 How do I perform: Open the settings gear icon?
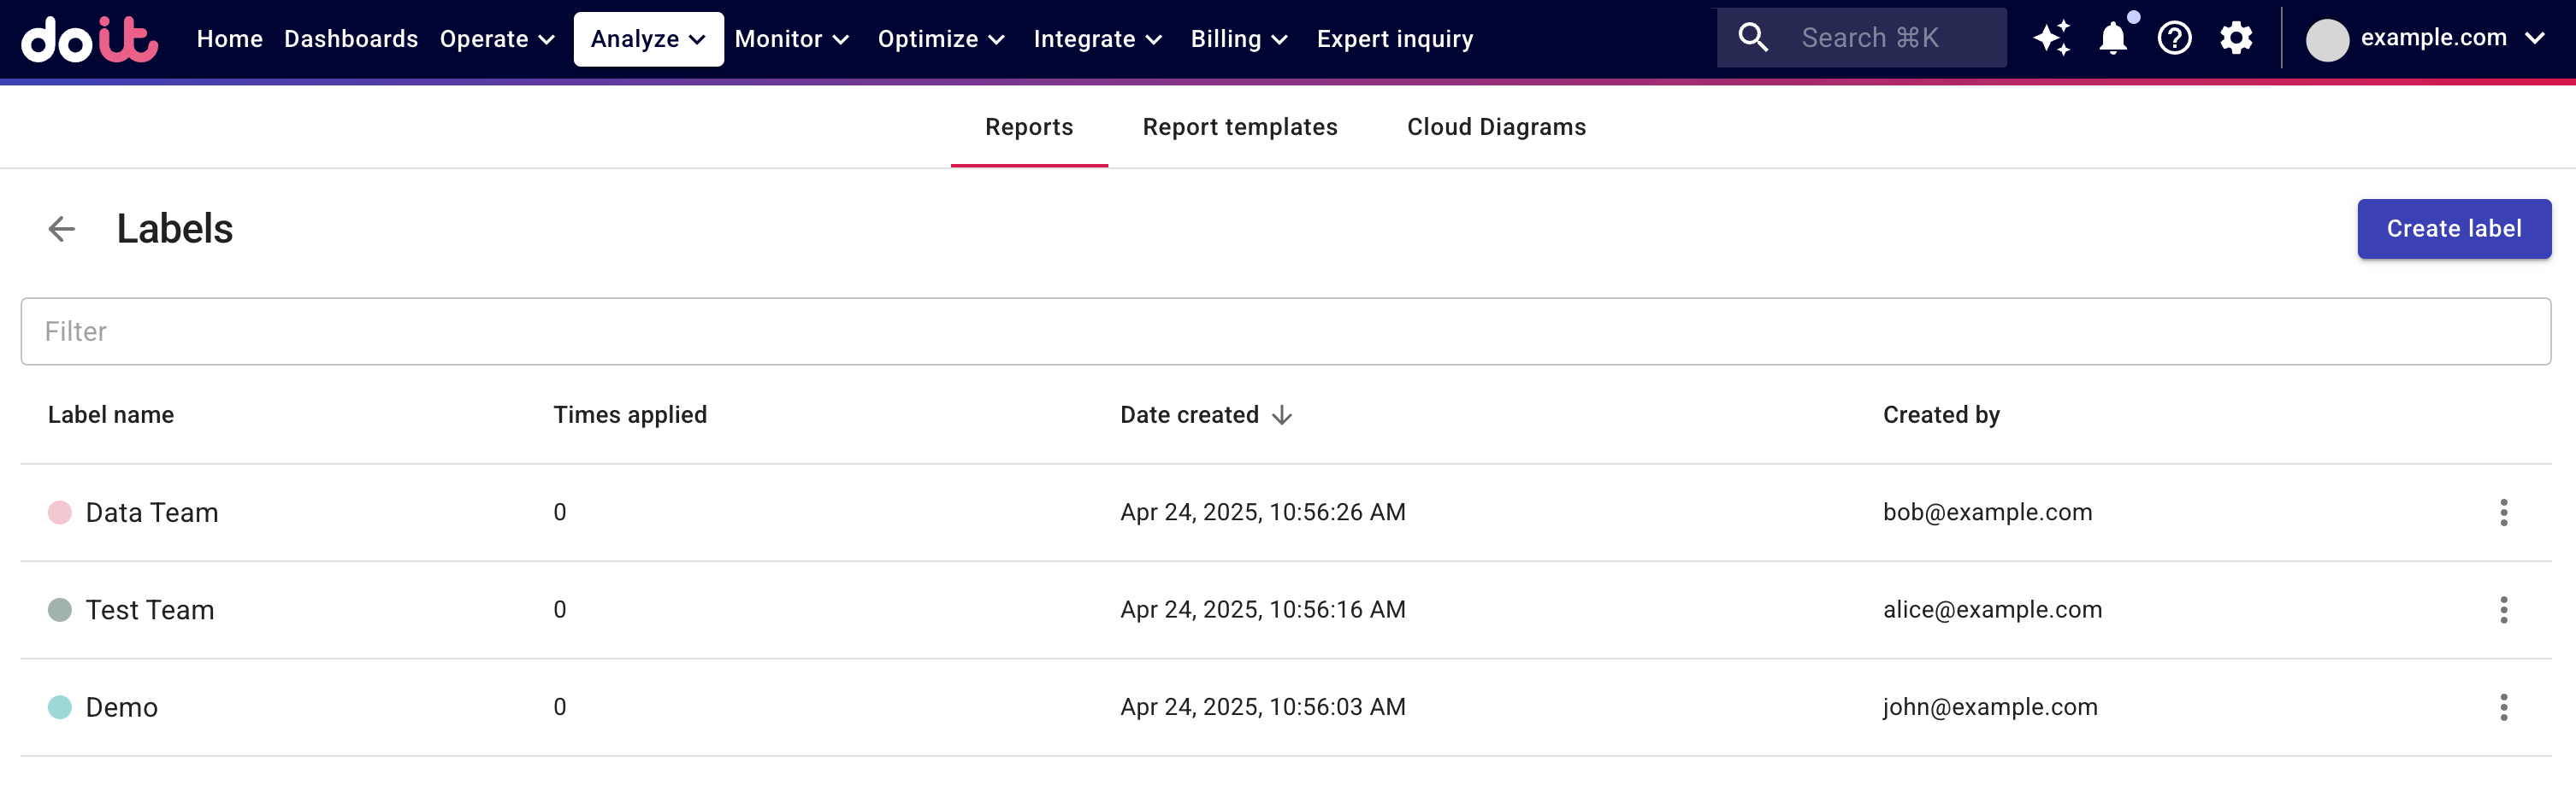pos(2236,39)
